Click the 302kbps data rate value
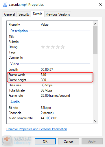This screenshot has height=147, width=105. [x=47, y=85]
